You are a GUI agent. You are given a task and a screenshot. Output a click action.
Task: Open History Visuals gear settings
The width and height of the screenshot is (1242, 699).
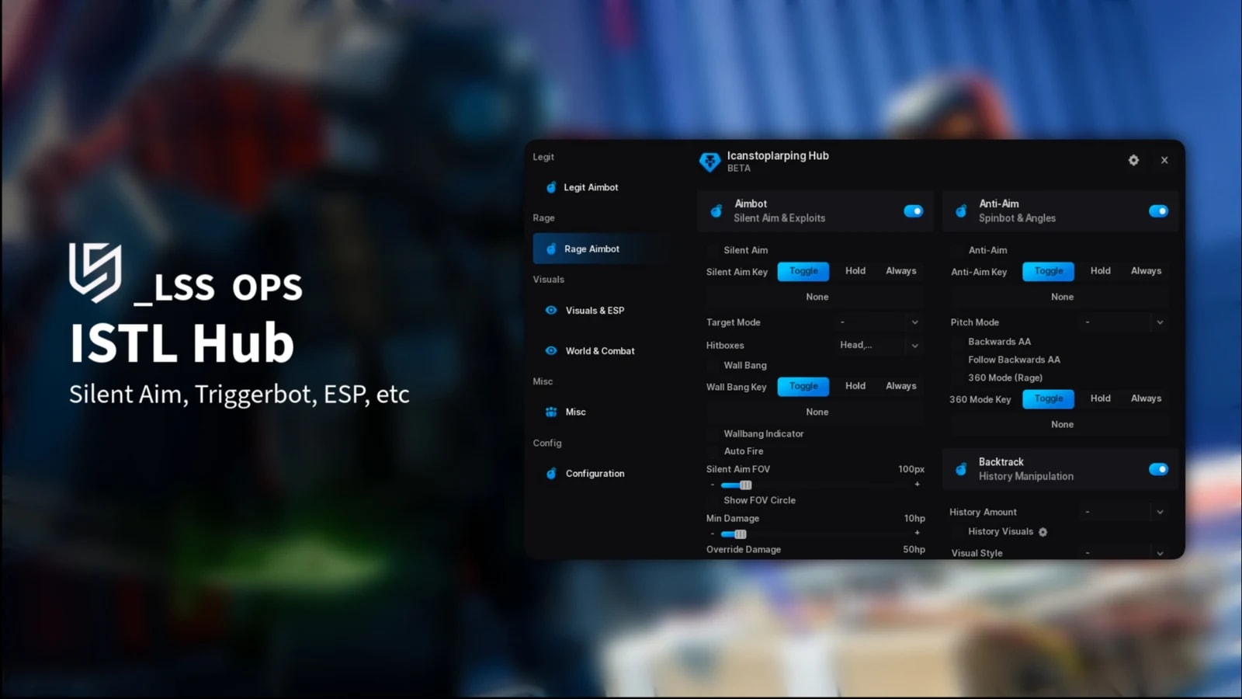point(1043,532)
